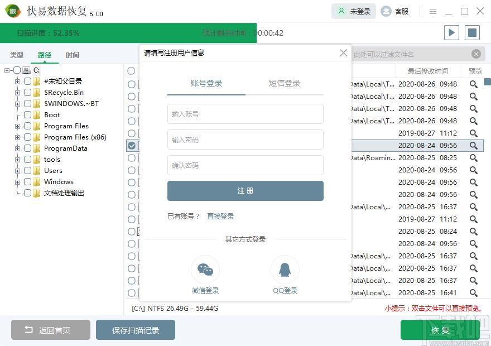Toggle the select-all checkbox in the file list header
Screen dimensions: 491x346
coord(131,71)
